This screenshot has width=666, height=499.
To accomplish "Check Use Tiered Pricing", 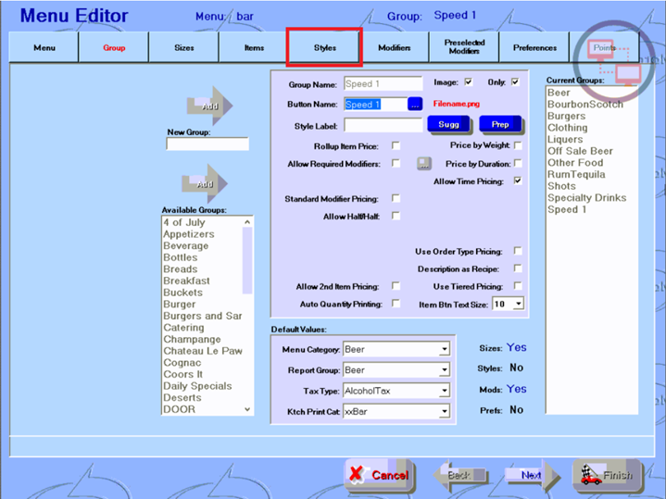I will point(518,286).
